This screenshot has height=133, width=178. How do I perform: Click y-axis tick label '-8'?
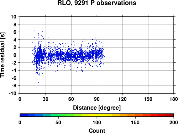[14, 86]
